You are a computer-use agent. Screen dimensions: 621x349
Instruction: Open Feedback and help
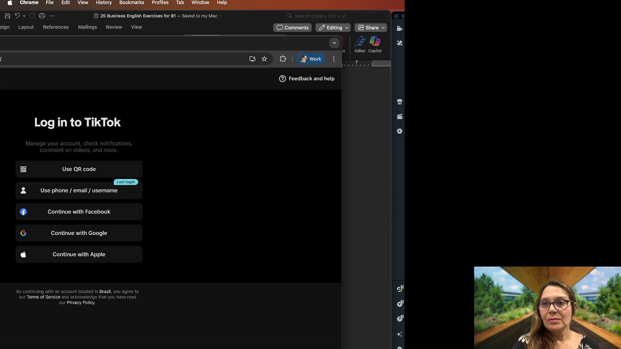point(307,79)
